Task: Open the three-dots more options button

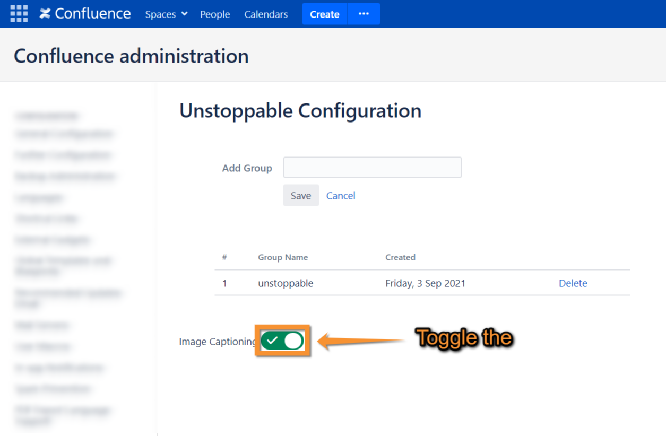Action: (364, 14)
